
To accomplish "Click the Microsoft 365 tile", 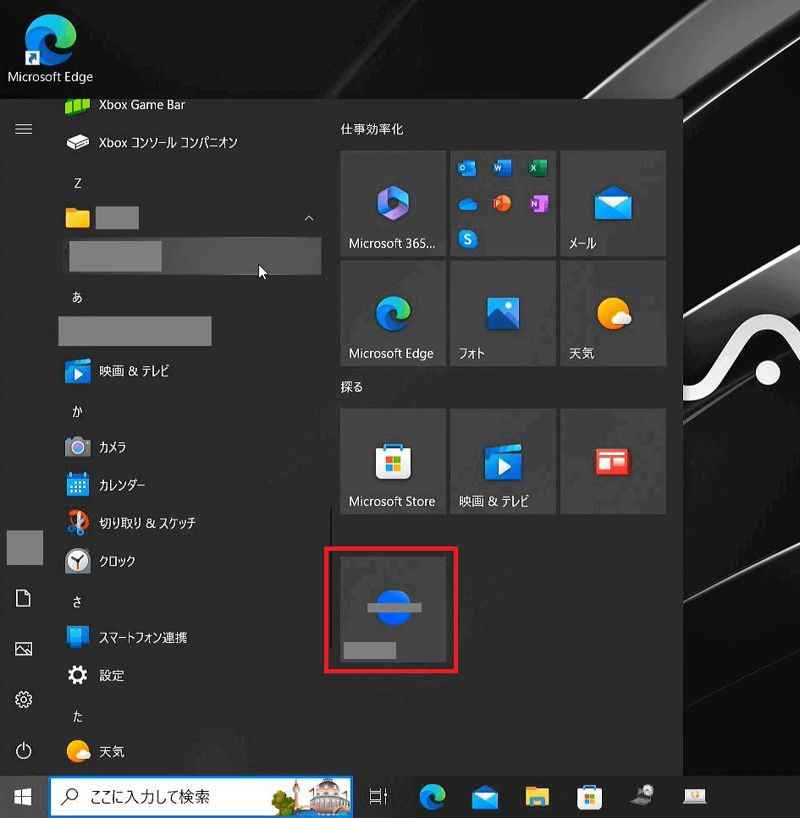I will point(393,204).
